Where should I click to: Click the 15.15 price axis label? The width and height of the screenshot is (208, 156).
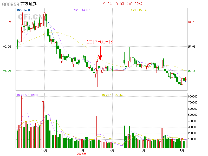tap(192, 71)
